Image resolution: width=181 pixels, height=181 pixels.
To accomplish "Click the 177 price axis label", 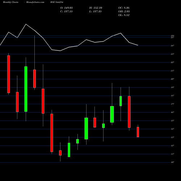I will 172,104.
